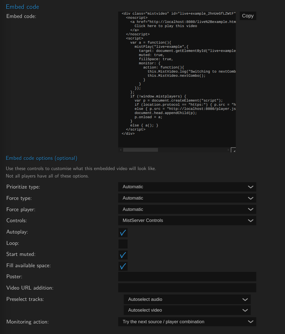Open the "Embed code options (optional)" section link

[41, 158]
